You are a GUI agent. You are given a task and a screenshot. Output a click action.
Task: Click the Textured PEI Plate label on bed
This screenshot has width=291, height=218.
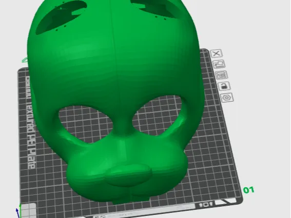[x=30, y=123]
